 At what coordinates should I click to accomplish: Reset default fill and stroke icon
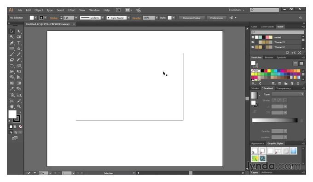pyautogui.click(x=10, y=121)
